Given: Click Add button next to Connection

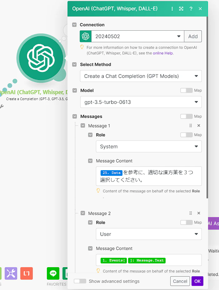Looking at the screenshot, I should pos(193,36).
